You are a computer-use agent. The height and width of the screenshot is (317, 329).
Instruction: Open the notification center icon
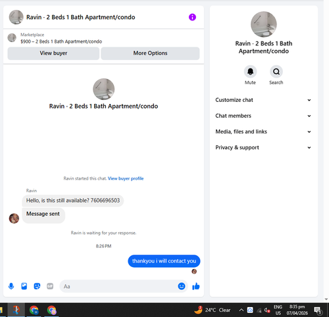[318, 310]
